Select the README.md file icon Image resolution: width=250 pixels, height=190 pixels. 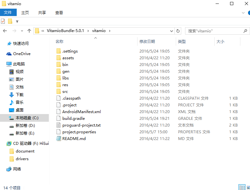(58, 138)
